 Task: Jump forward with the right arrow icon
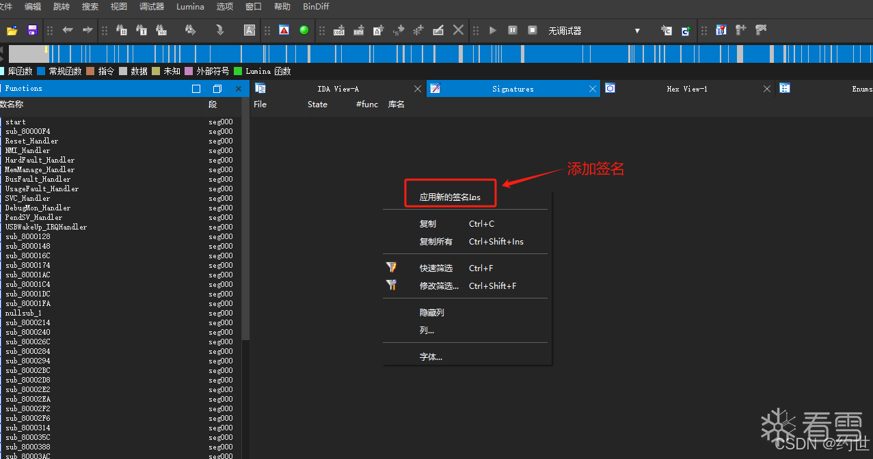click(x=88, y=30)
